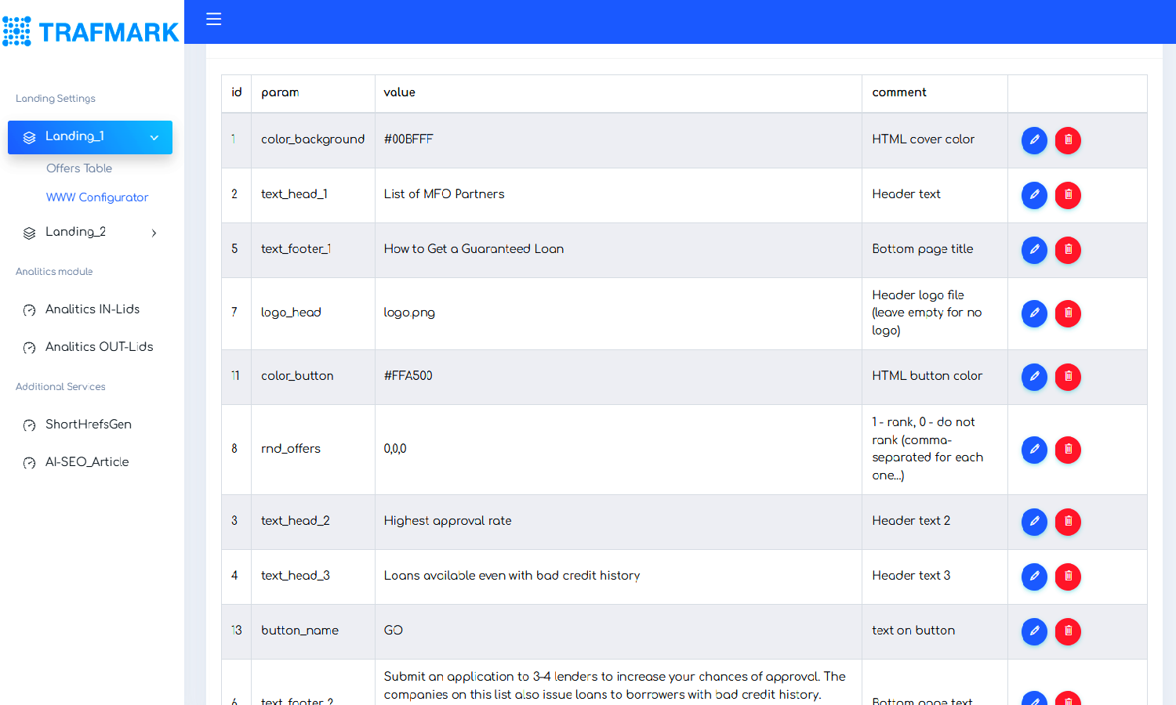The height and width of the screenshot is (705, 1176).
Task: Click the hamburger menu icon in top bar
Action: 213,19
